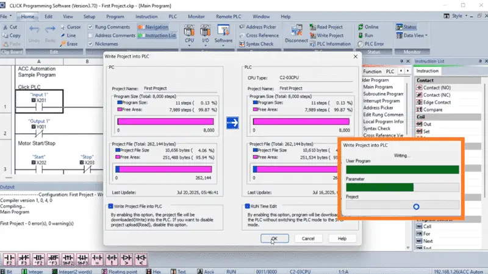Toggle Write Project File into PLC checkbox
The height and width of the screenshot is (274, 488).
pyautogui.click(x=111, y=206)
